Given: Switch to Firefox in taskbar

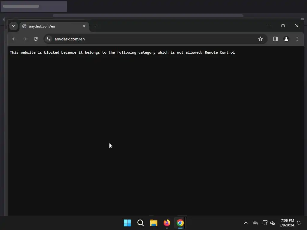Looking at the screenshot, I should [x=167, y=223].
